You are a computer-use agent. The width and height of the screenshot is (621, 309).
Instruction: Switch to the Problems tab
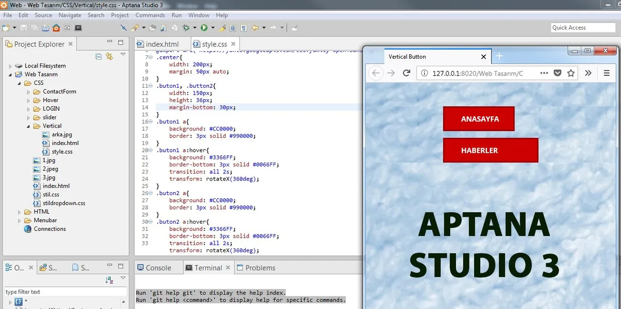260,268
